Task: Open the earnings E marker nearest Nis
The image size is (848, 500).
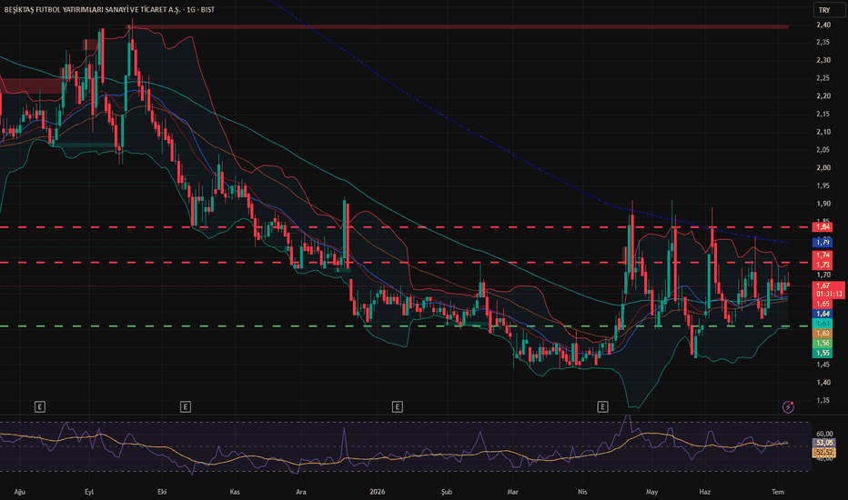Action: coord(602,406)
